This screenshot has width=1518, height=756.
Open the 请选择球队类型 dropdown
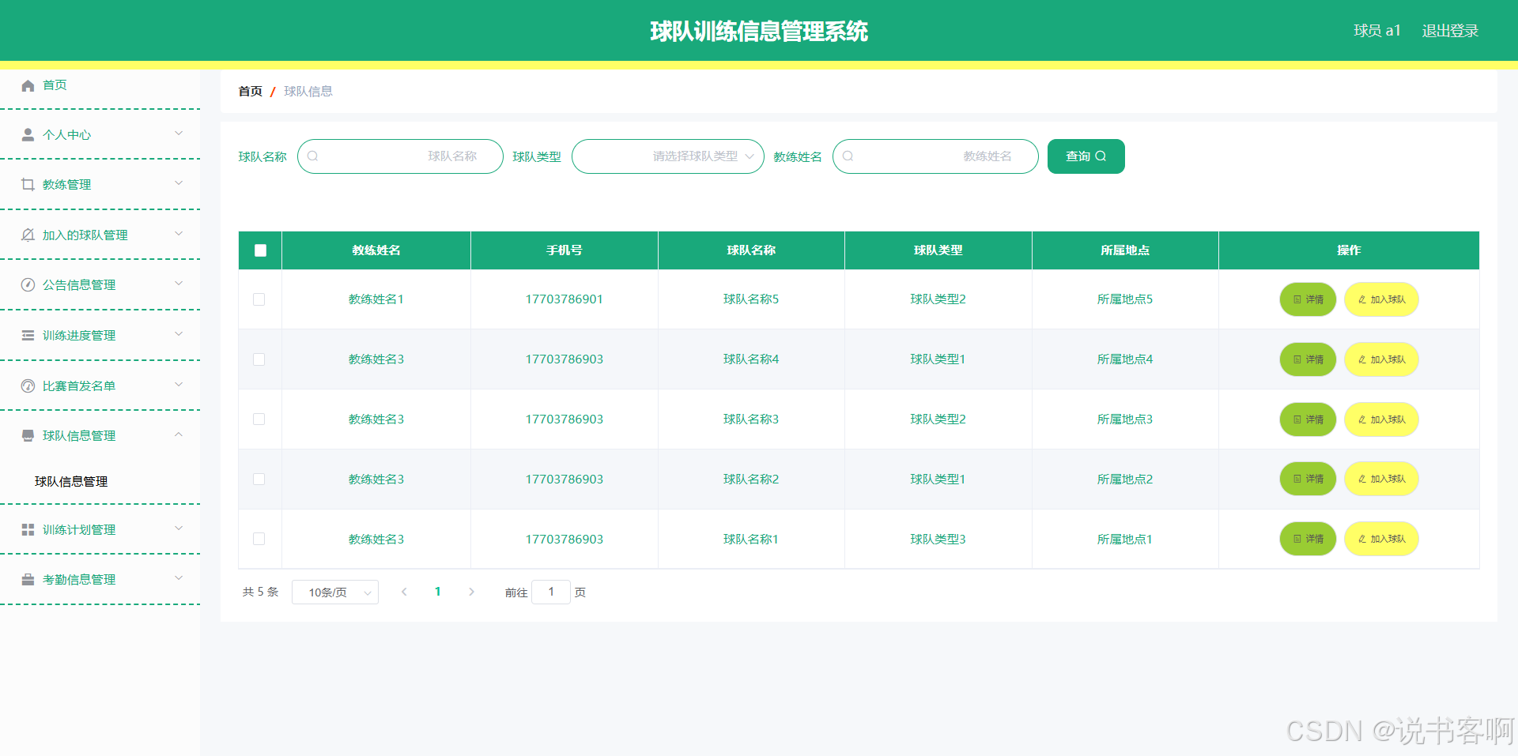pos(668,156)
